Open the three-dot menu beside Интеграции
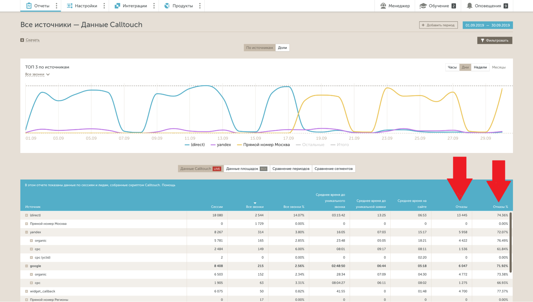533x302 pixels. 154,6
